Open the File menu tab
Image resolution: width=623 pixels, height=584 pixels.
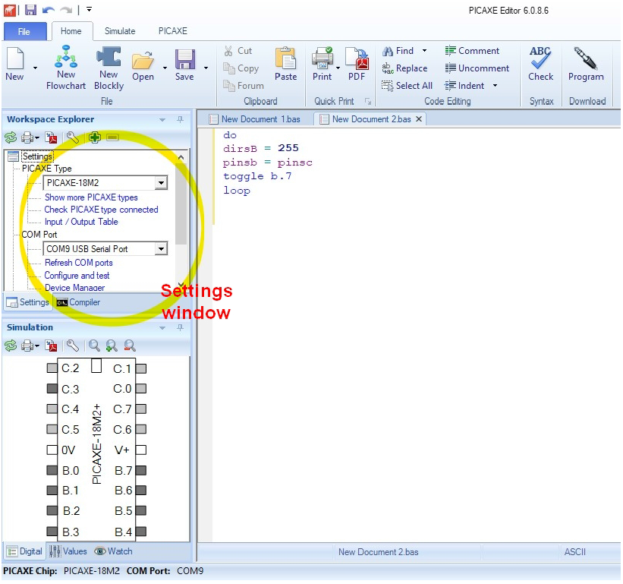[24, 31]
